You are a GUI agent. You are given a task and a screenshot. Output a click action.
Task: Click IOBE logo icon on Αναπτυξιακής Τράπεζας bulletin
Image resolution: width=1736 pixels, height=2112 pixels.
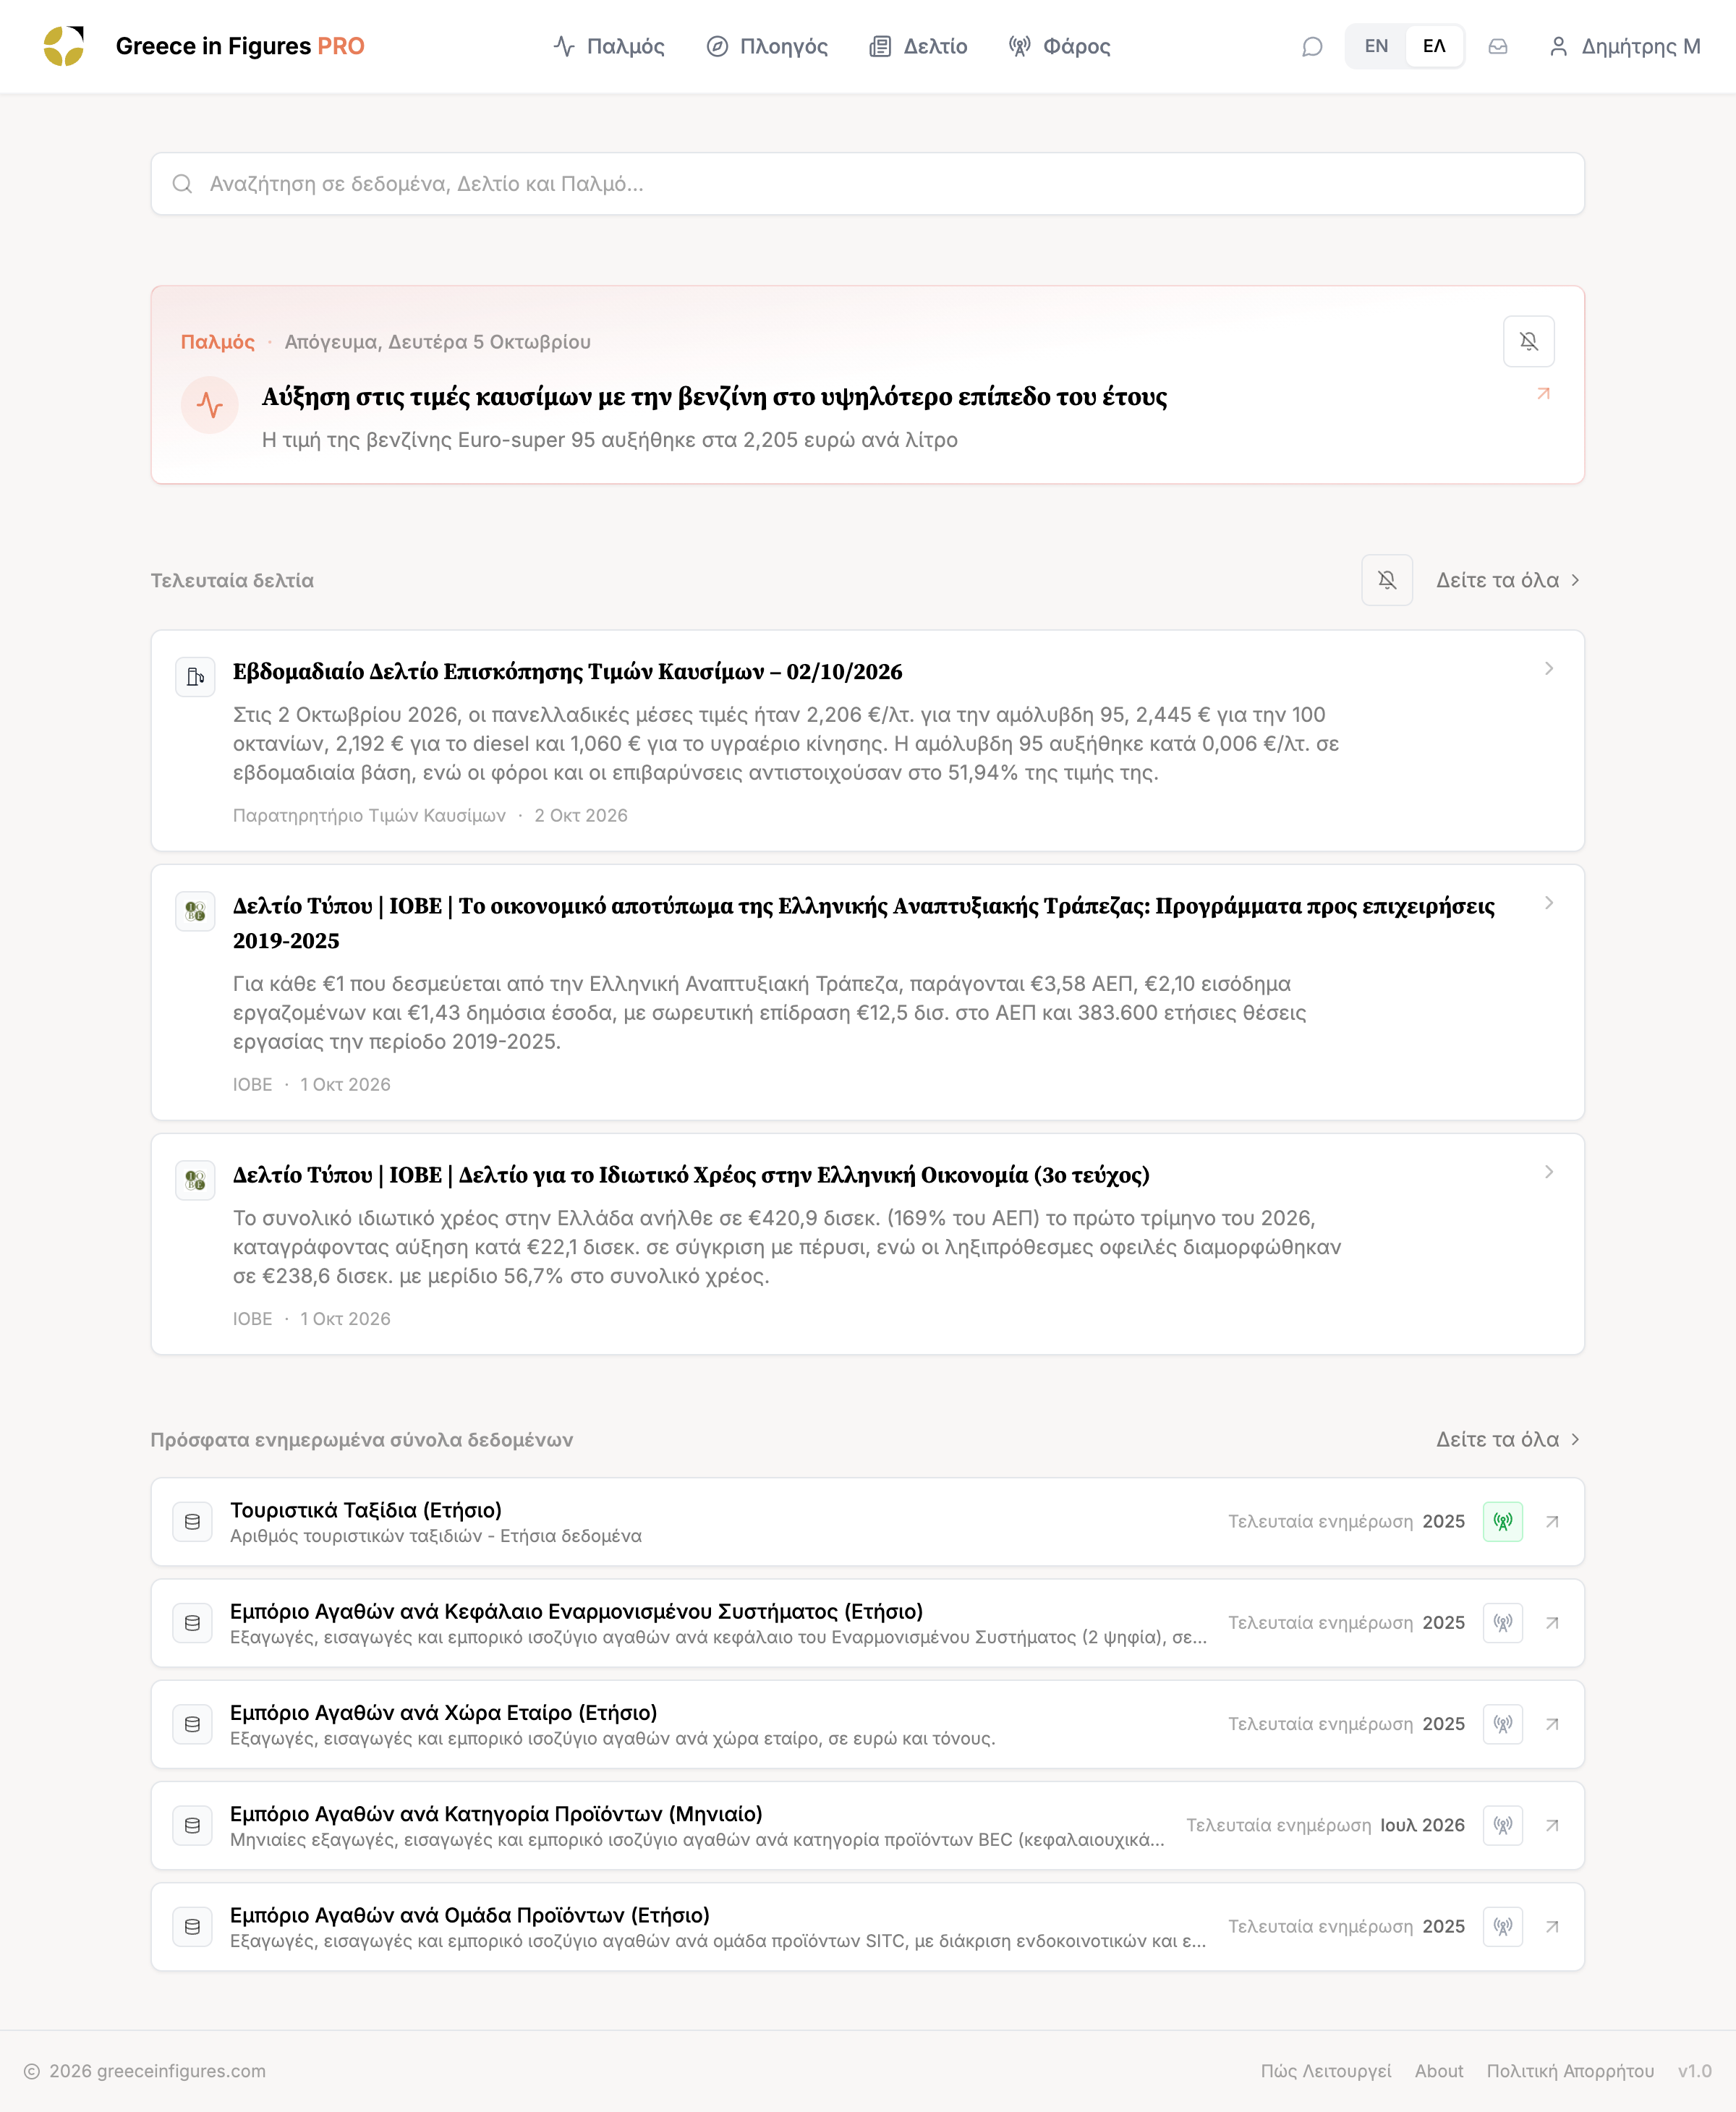pos(195,911)
